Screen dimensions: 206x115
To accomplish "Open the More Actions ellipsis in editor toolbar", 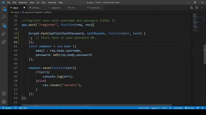I will pyautogui.click(x=202, y=8).
